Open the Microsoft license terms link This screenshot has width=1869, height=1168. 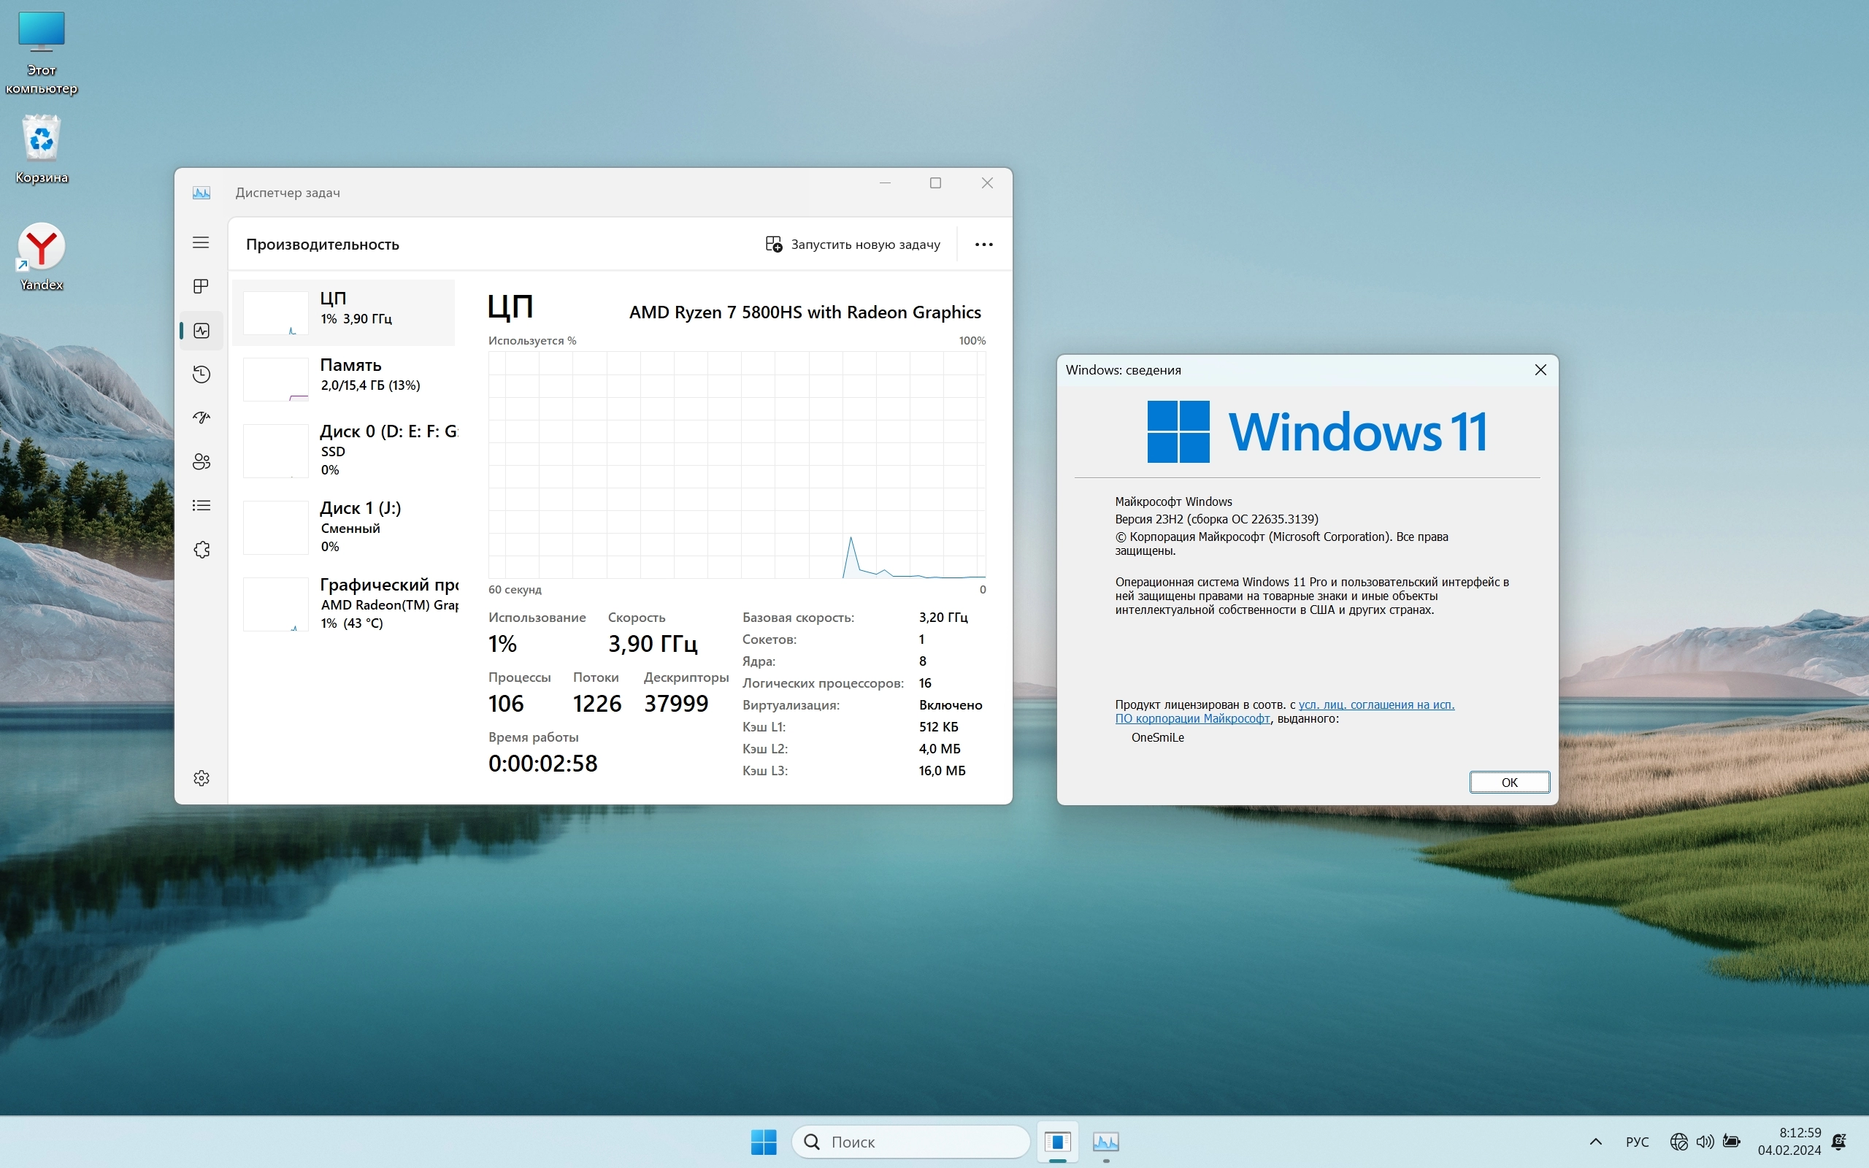click(x=1375, y=704)
